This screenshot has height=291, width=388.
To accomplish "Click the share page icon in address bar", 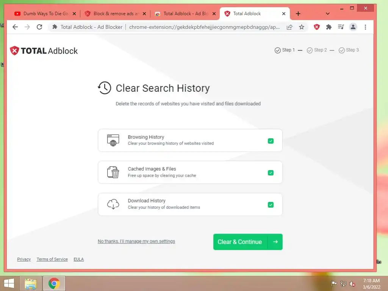I will coord(289,27).
